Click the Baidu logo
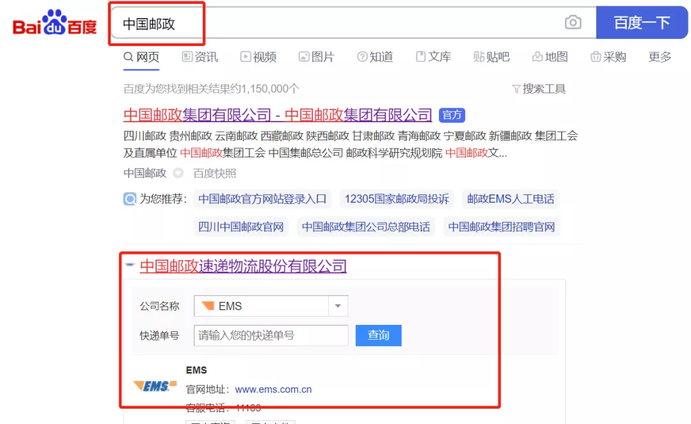 pyautogui.click(x=55, y=24)
